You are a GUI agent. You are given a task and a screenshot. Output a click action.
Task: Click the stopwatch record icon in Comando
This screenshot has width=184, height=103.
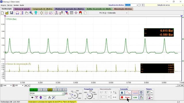(x=141, y=93)
